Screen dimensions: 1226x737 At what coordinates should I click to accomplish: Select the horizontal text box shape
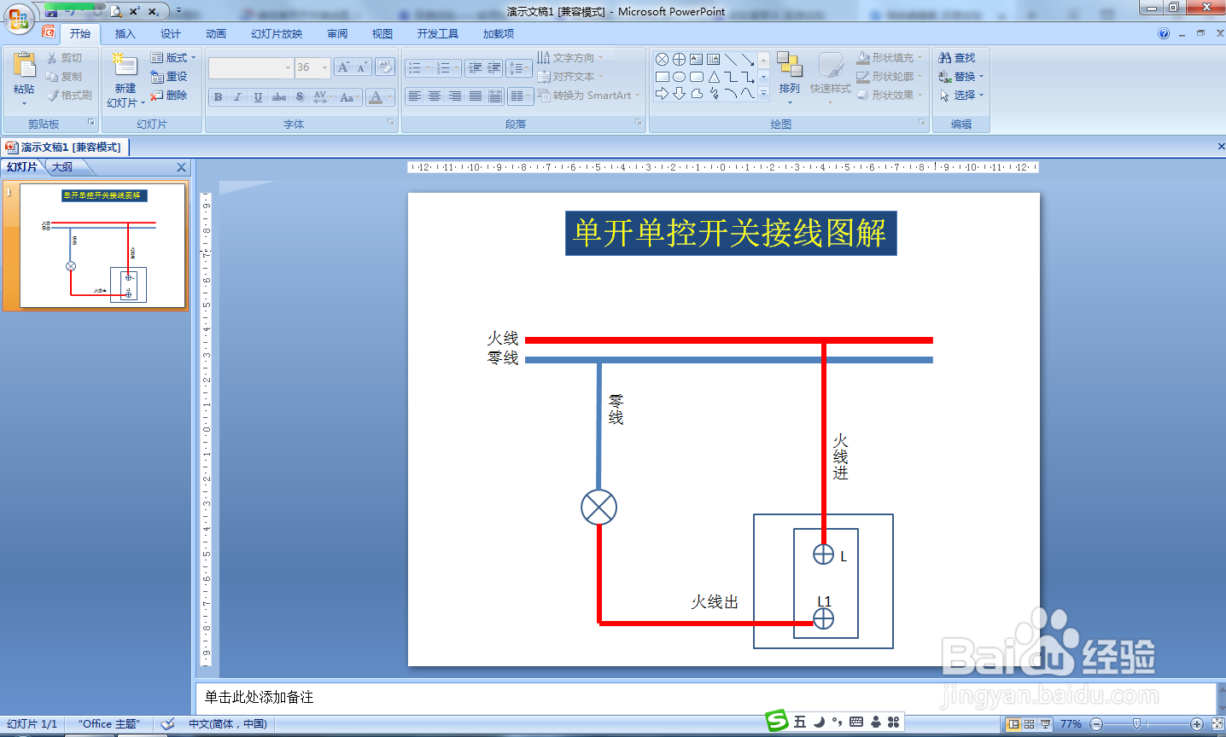(x=697, y=59)
